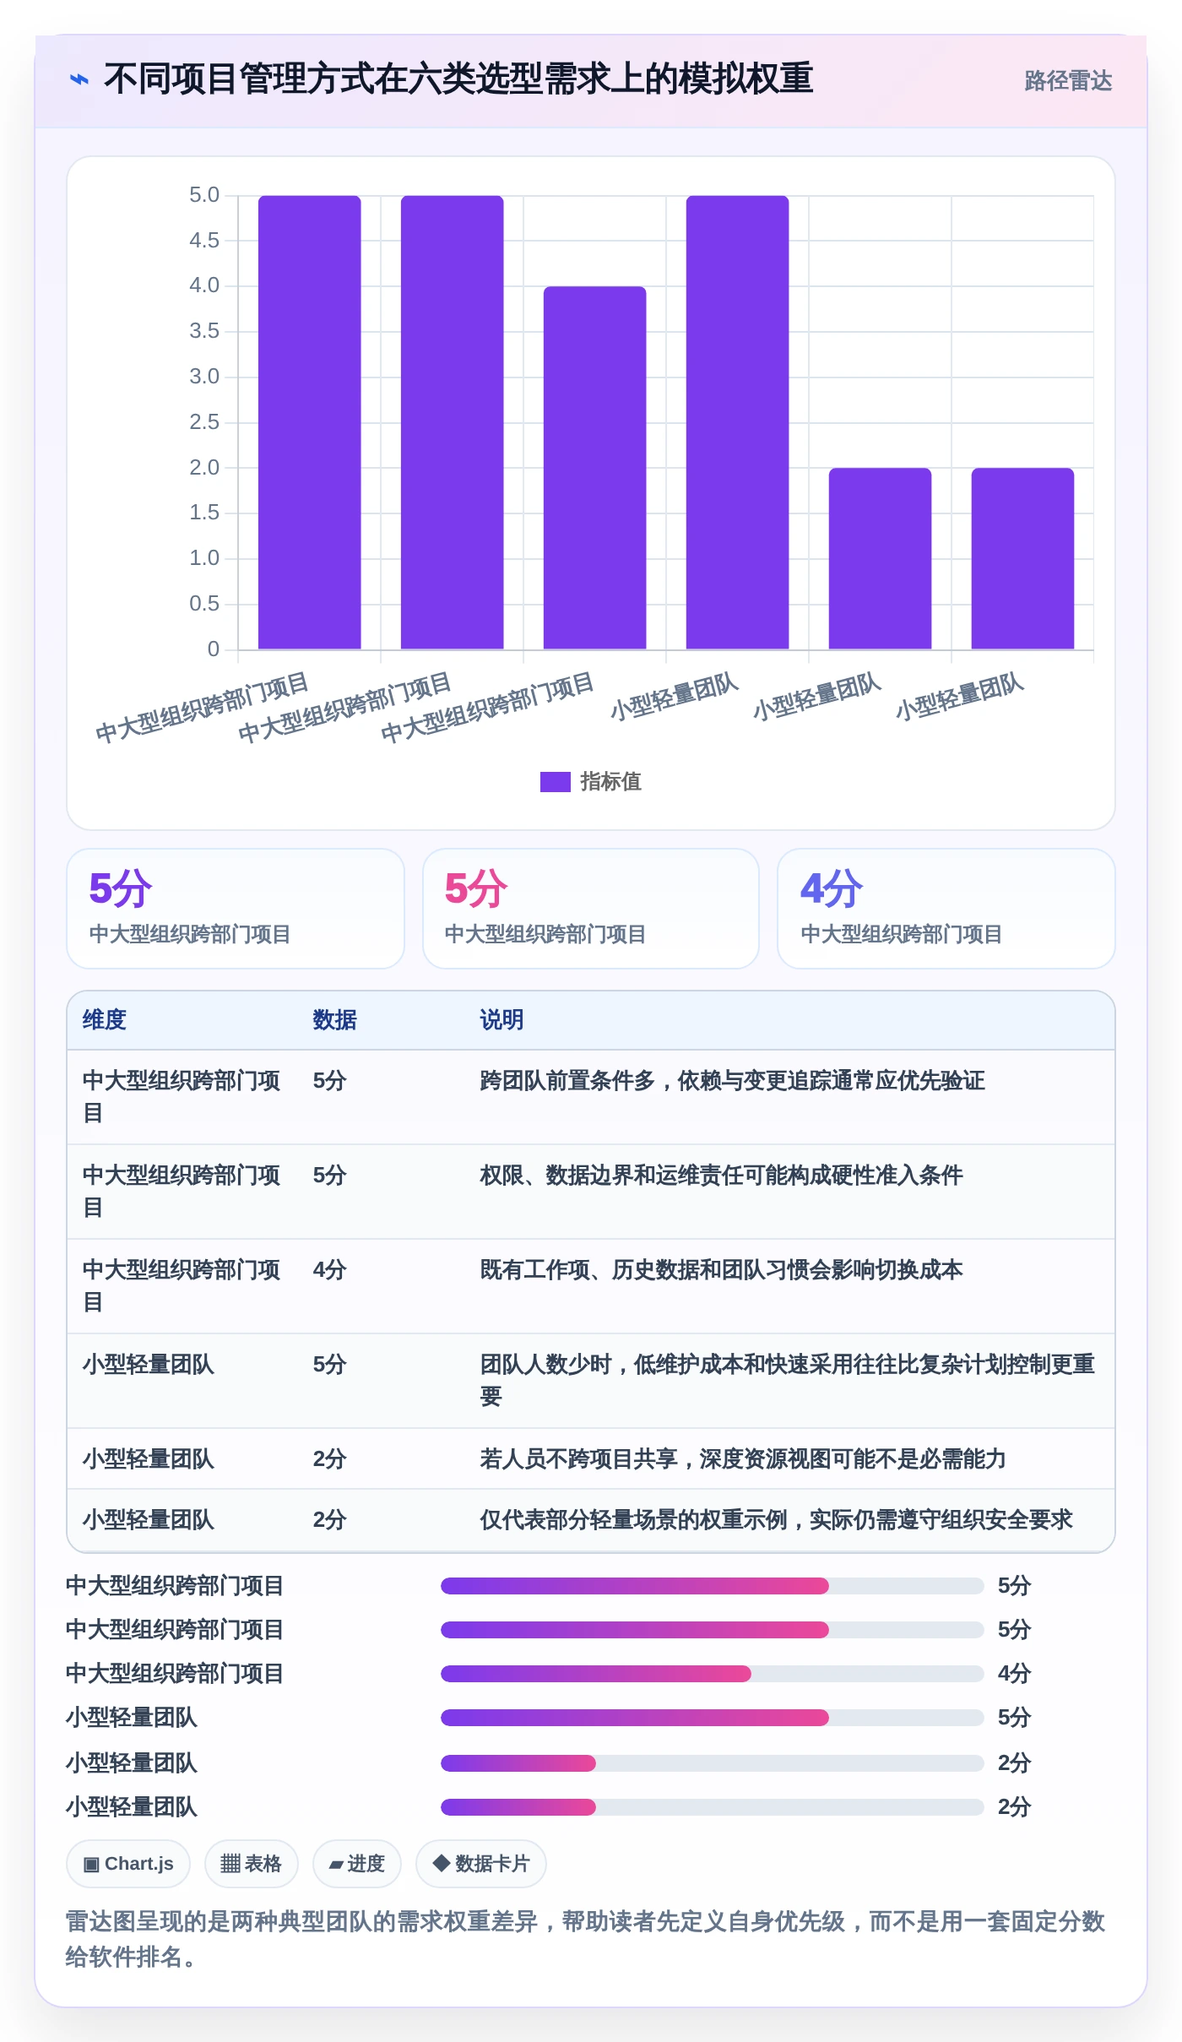The height and width of the screenshot is (2042, 1182).
Task: Click the blue zigzag icon beside the title
Action: point(79,79)
